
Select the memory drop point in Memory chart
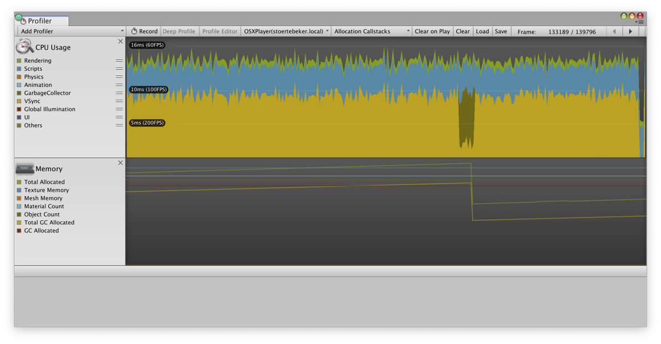pos(472,192)
